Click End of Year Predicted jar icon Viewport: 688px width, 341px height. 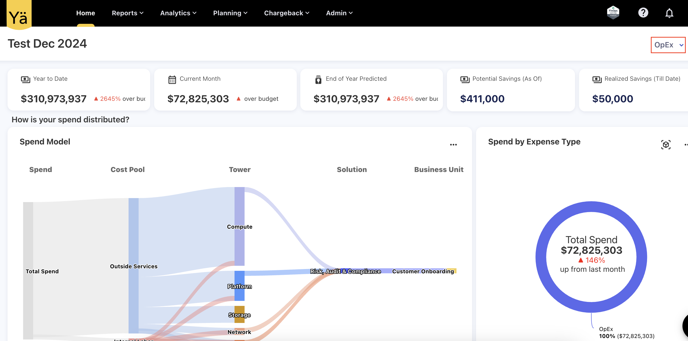[318, 79]
